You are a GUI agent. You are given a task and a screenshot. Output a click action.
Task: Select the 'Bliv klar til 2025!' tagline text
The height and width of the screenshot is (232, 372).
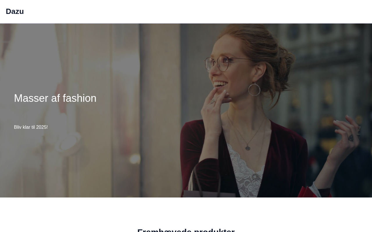pos(31,127)
